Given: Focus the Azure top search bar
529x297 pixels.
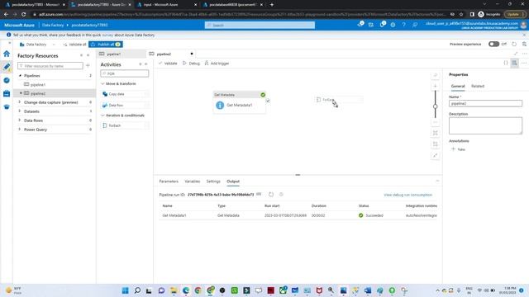Looking at the screenshot, I should (260, 25).
